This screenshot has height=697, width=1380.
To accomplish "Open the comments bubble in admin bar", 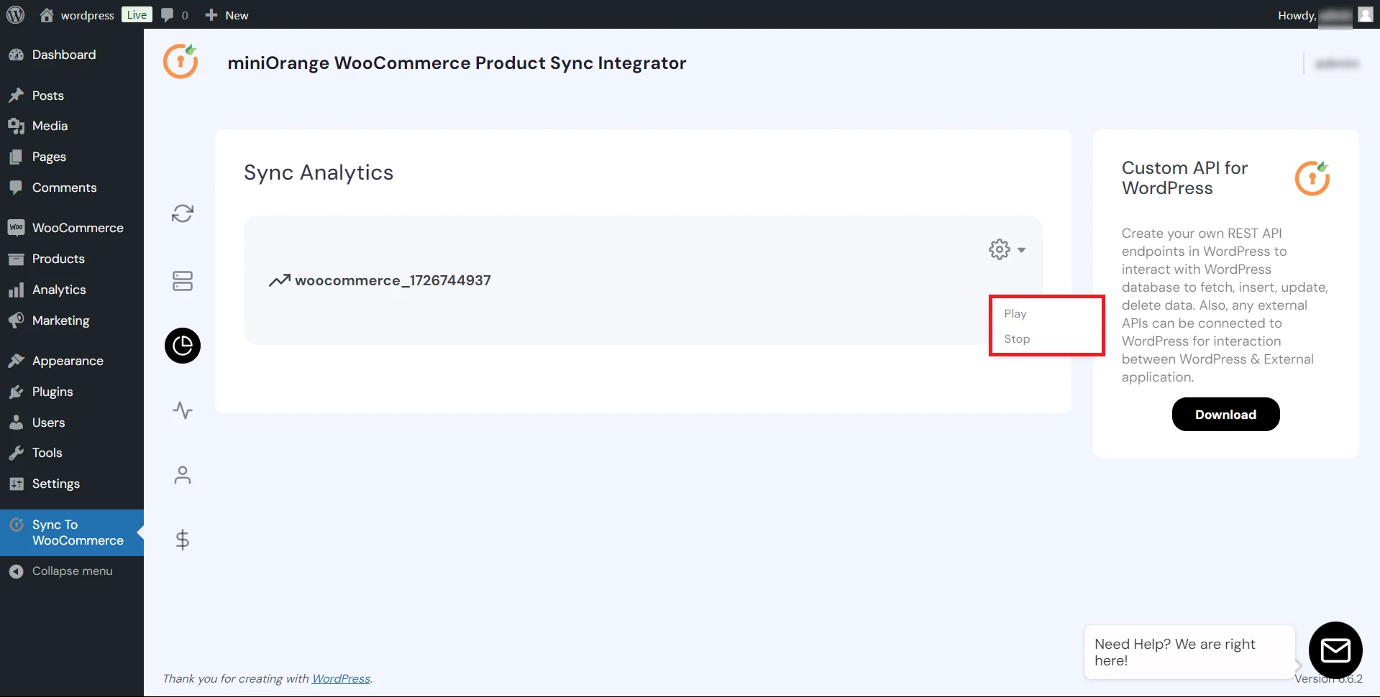I will [x=175, y=15].
